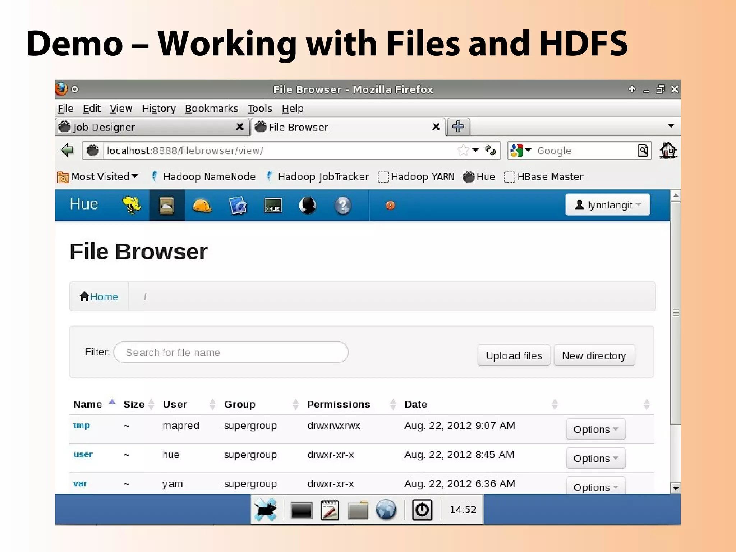
Task: Click the Upload files button
Action: click(514, 355)
